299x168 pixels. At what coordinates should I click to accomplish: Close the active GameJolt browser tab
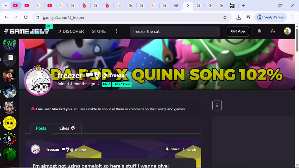tap(188, 6)
